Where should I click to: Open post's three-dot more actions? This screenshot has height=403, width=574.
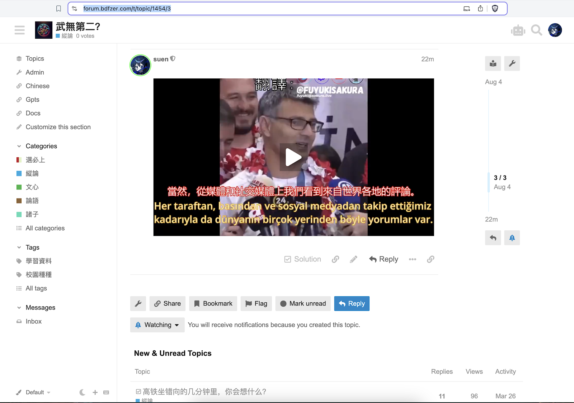(413, 259)
